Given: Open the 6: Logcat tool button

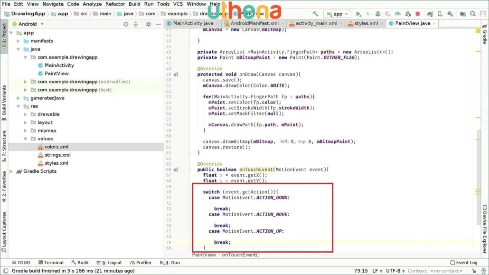Looking at the screenshot, I should 109,263.
